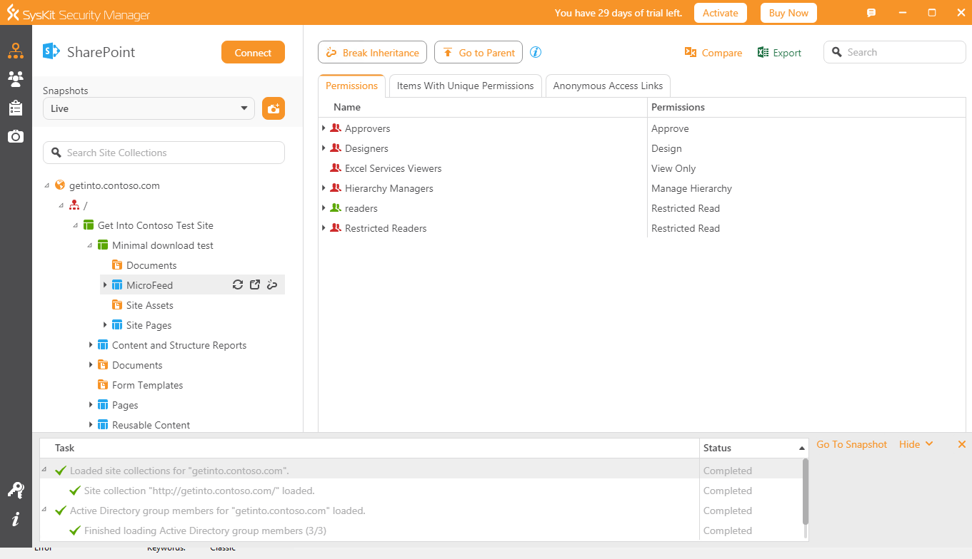
Task: Expand the Designers permission group
Action: click(324, 148)
